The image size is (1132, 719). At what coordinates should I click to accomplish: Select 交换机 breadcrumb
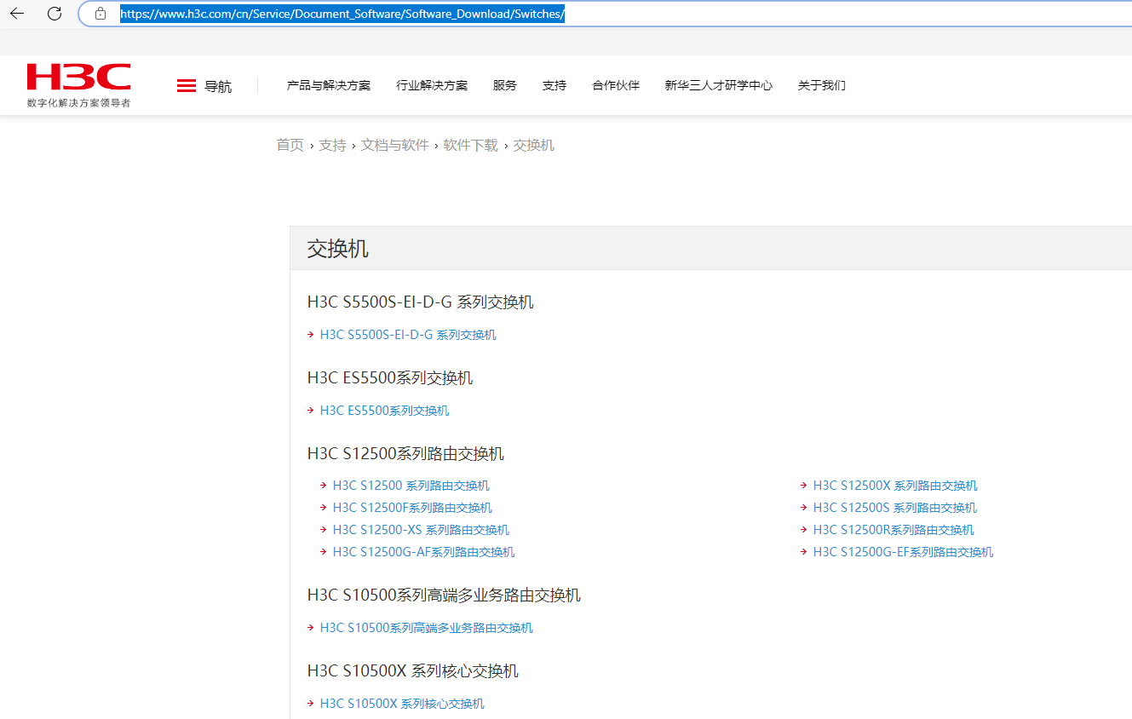coord(534,146)
